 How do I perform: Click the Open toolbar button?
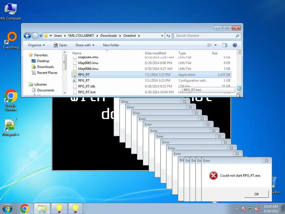60,45
